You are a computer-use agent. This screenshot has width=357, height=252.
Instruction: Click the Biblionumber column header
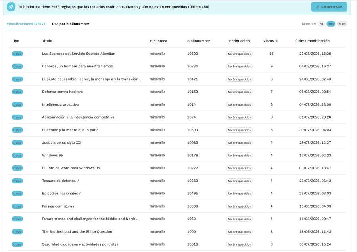[x=199, y=41]
